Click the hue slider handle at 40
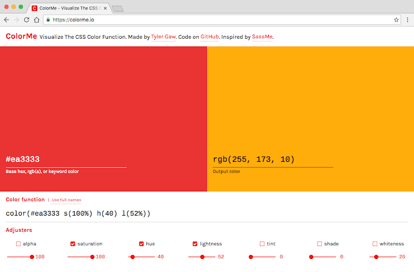 [132, 257]
